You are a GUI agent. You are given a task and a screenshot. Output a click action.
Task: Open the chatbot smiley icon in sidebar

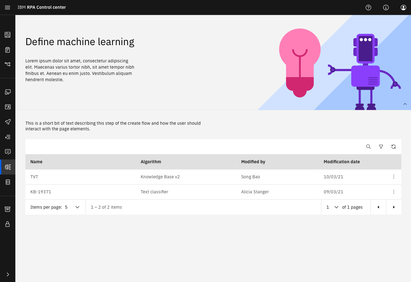coord(8,152)
